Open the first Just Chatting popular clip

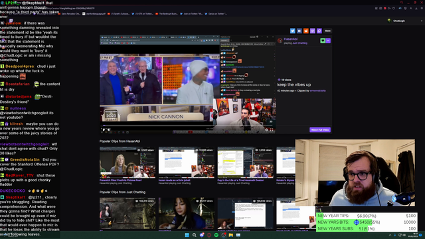127,213
